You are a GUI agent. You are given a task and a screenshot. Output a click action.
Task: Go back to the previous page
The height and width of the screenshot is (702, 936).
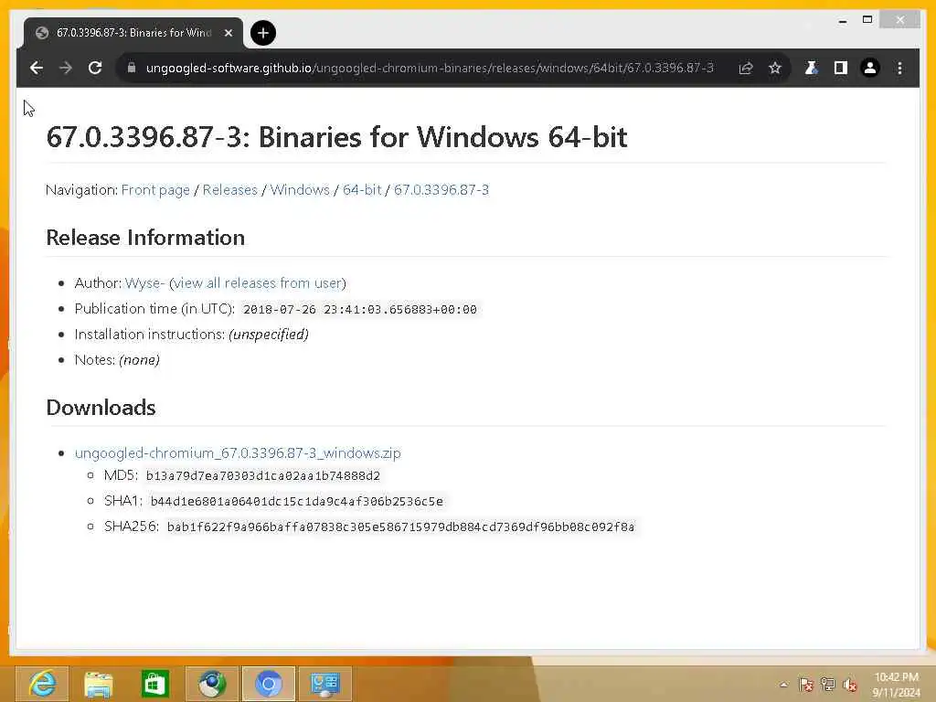[x=37, y=68]
